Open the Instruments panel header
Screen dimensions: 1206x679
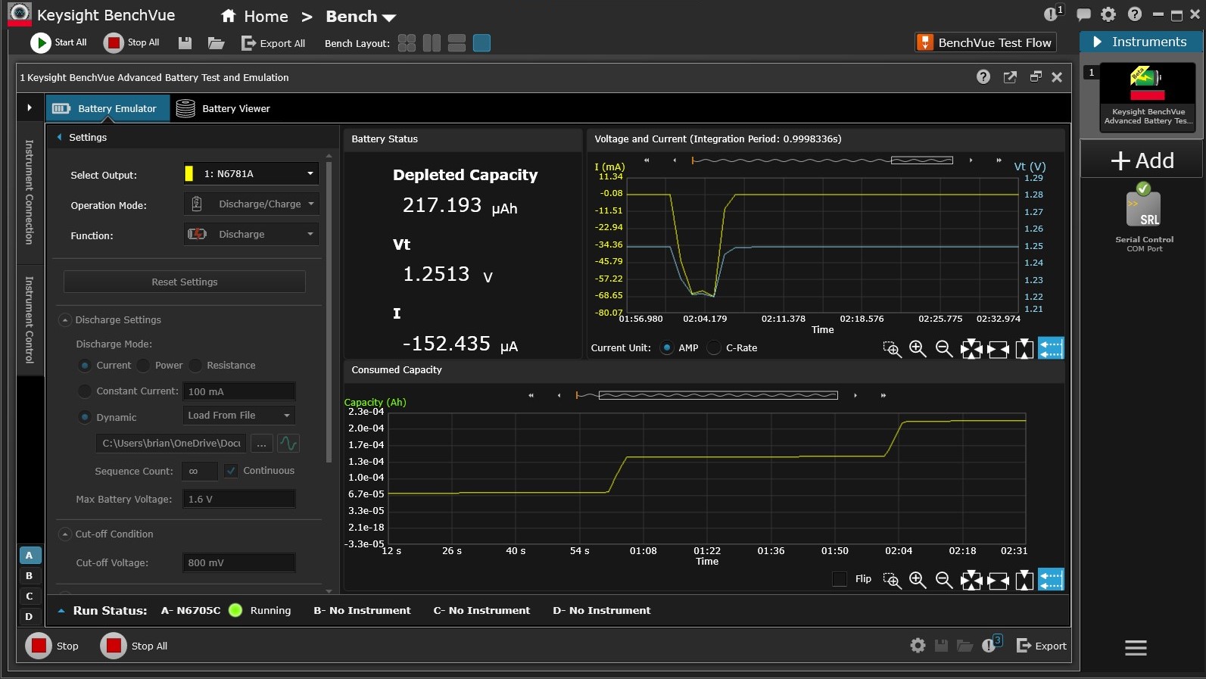click(1141, 42)
